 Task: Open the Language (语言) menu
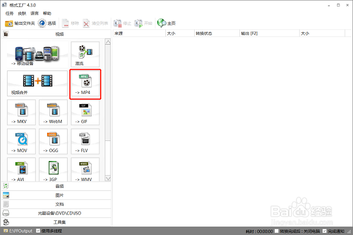point(35,14)
